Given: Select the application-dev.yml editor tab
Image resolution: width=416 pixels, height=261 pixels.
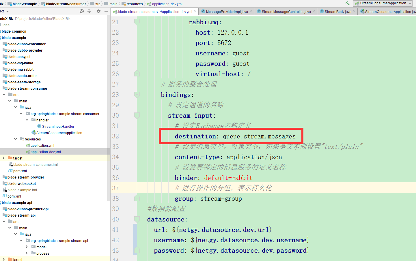Looking at the screenshot, I should 155,12.
